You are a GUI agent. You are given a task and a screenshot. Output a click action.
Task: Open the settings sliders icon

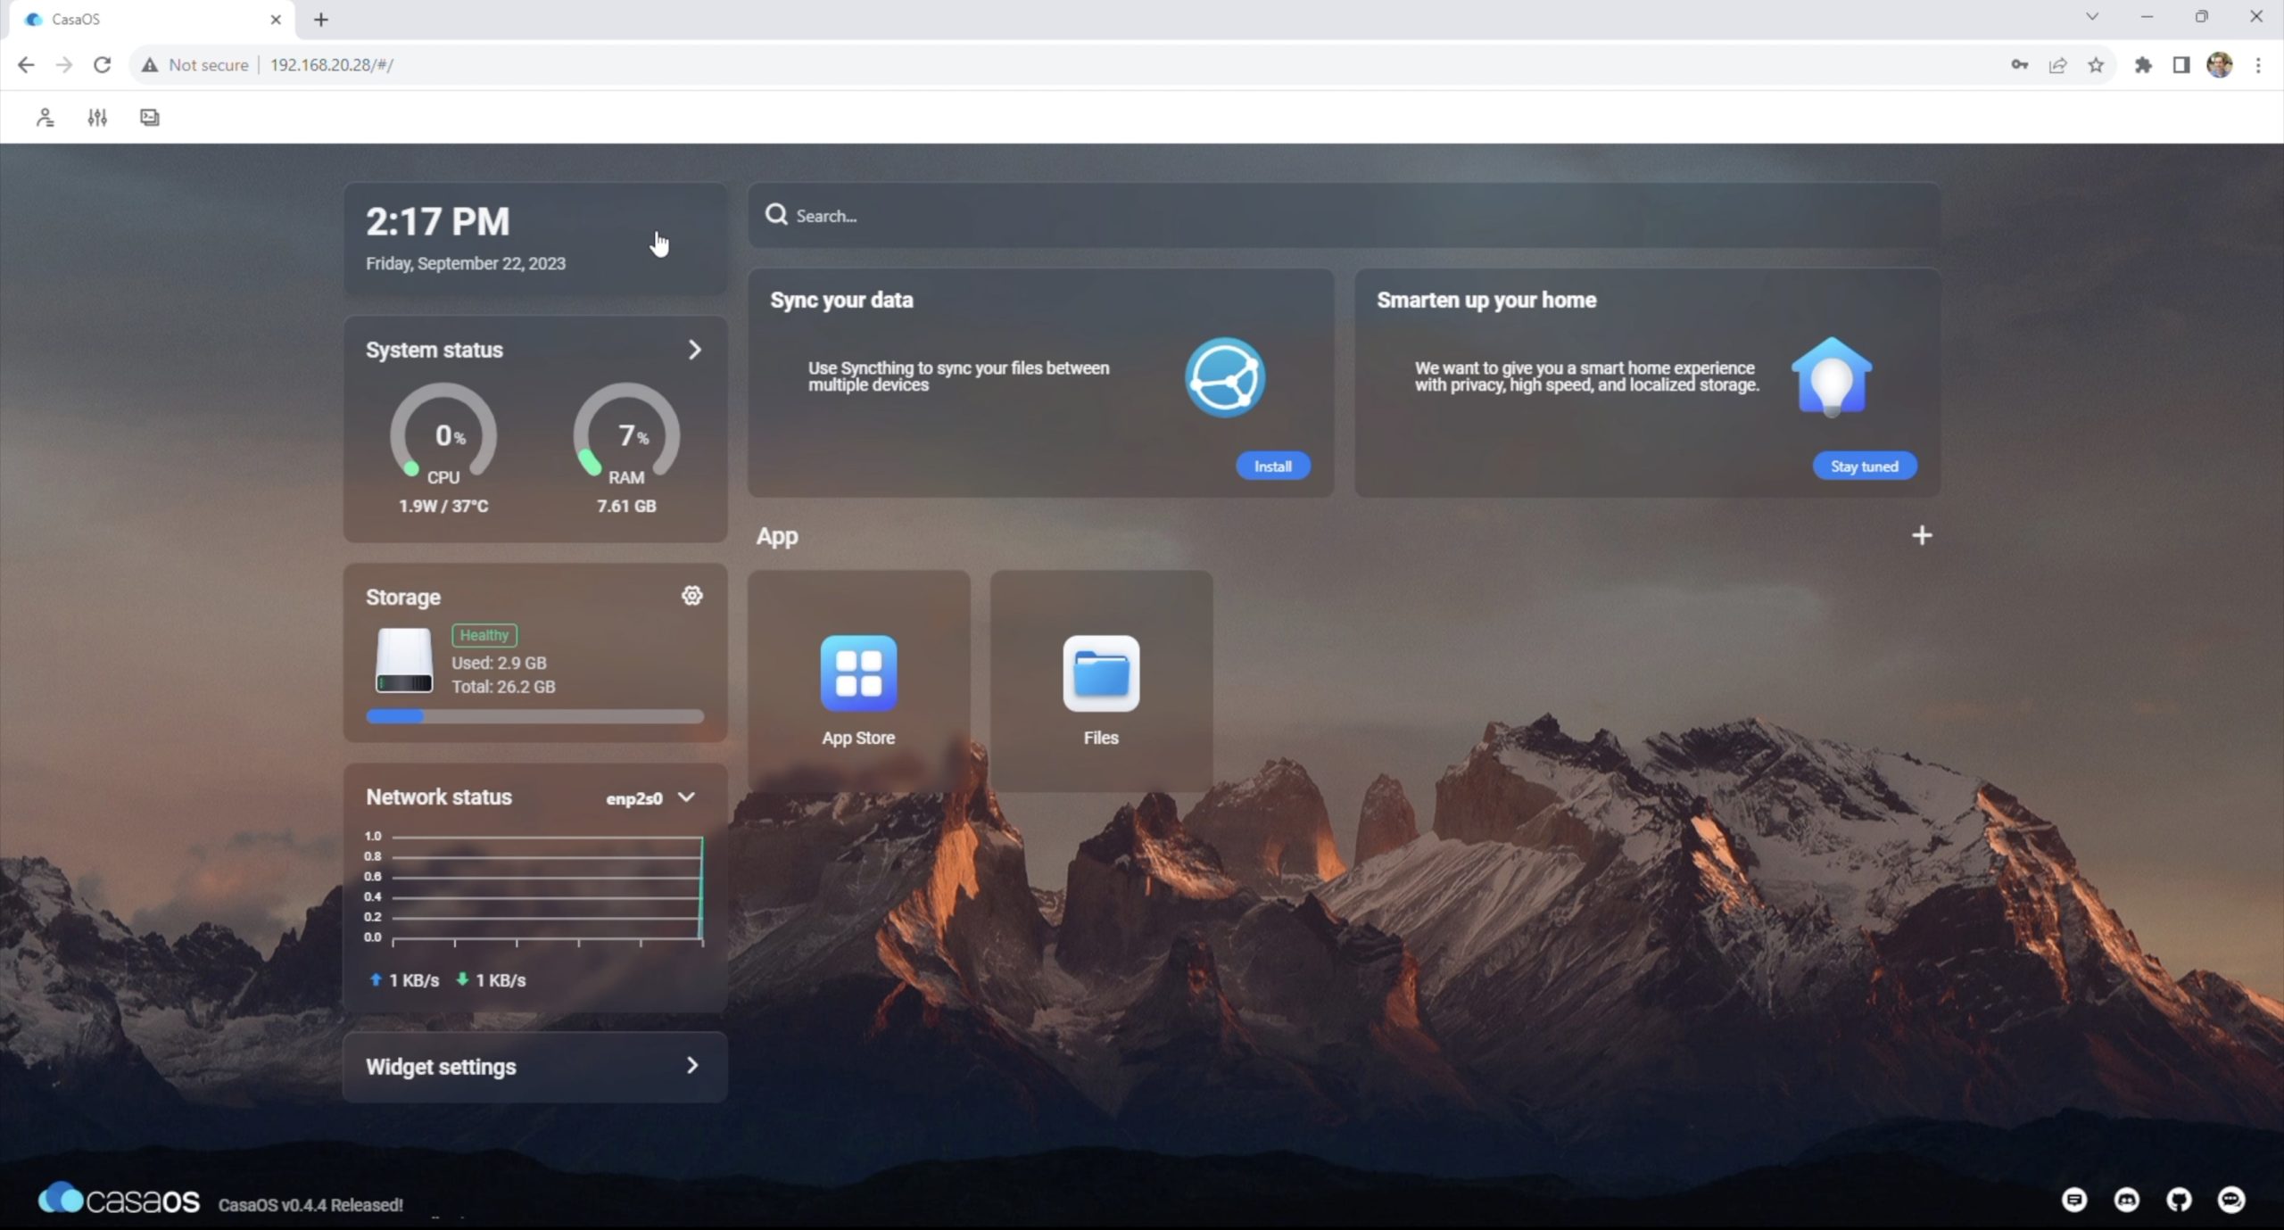[x=97, y=117]
